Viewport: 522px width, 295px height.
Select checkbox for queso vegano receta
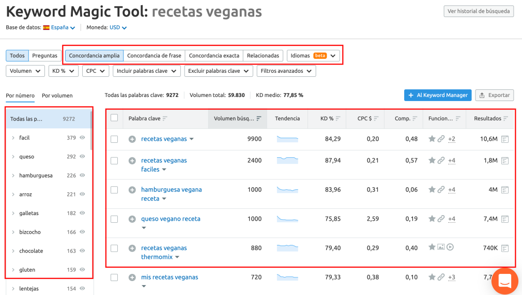pos(114,219)
